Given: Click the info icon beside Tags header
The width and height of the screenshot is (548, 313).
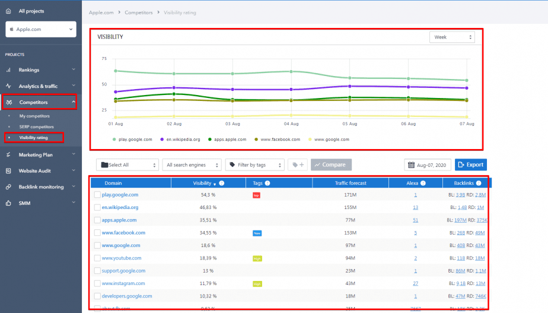Looking at the screenshot, I should (267, 183).
